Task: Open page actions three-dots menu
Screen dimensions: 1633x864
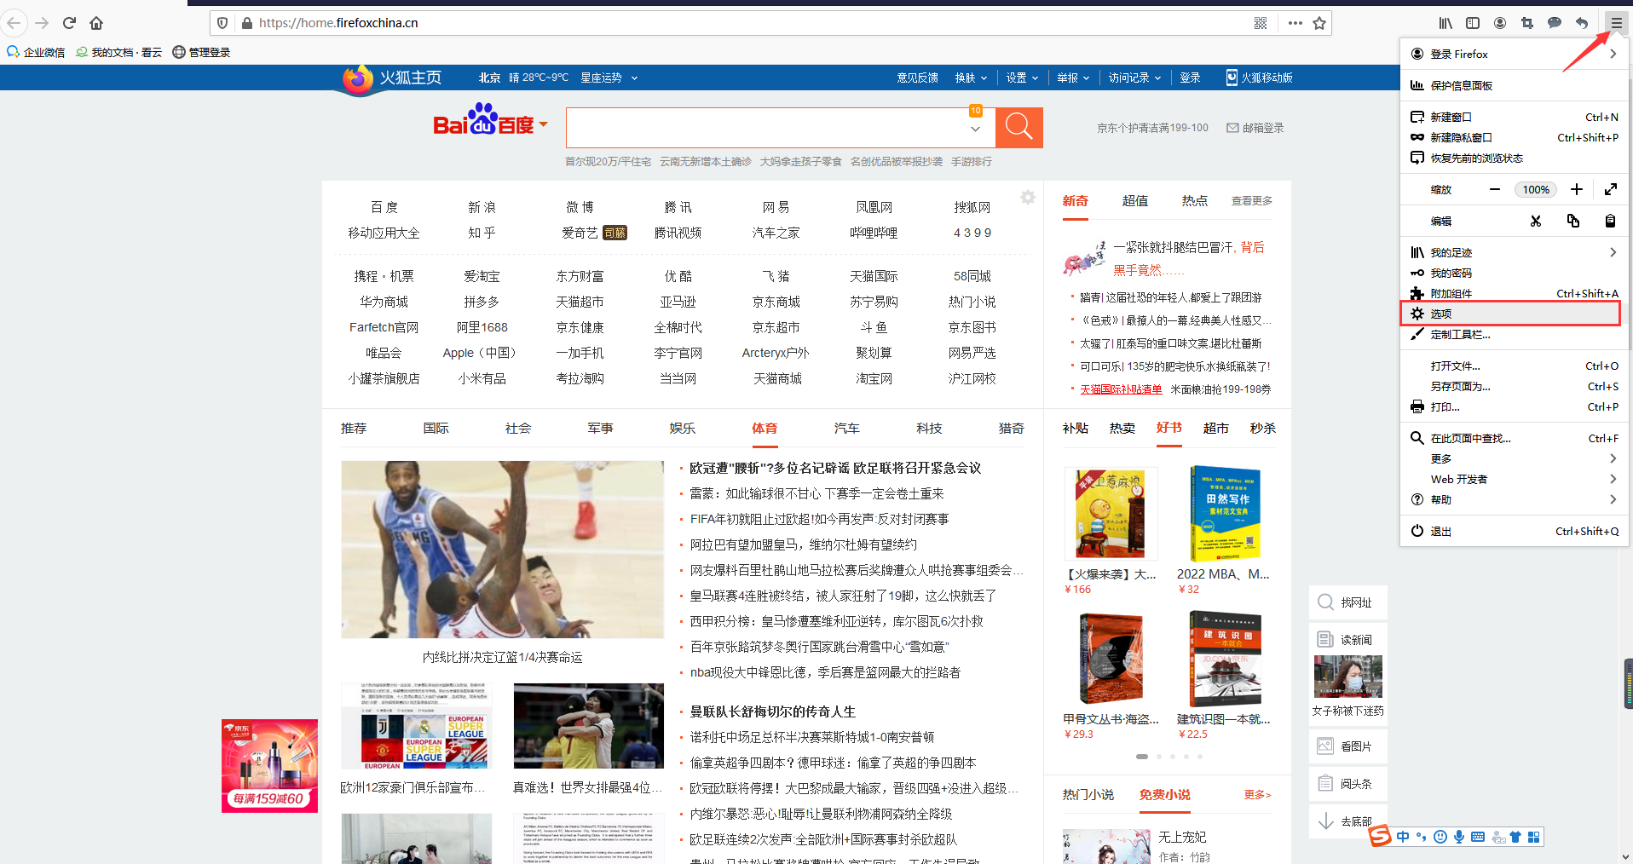Action: tap(1295, 23)
